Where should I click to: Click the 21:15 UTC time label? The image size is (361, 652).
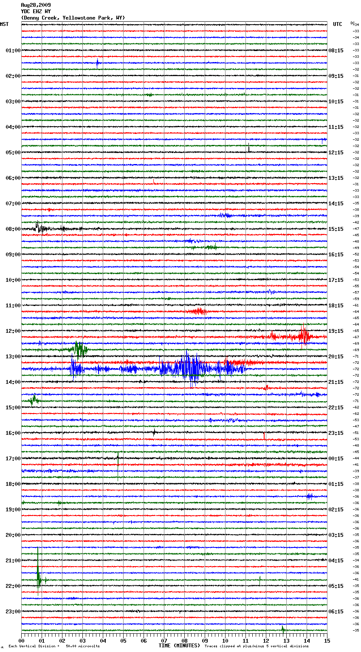pos(336,382)
